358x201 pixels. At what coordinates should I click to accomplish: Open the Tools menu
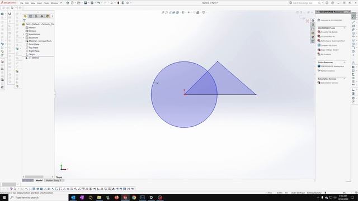click(x=46, y=3)
